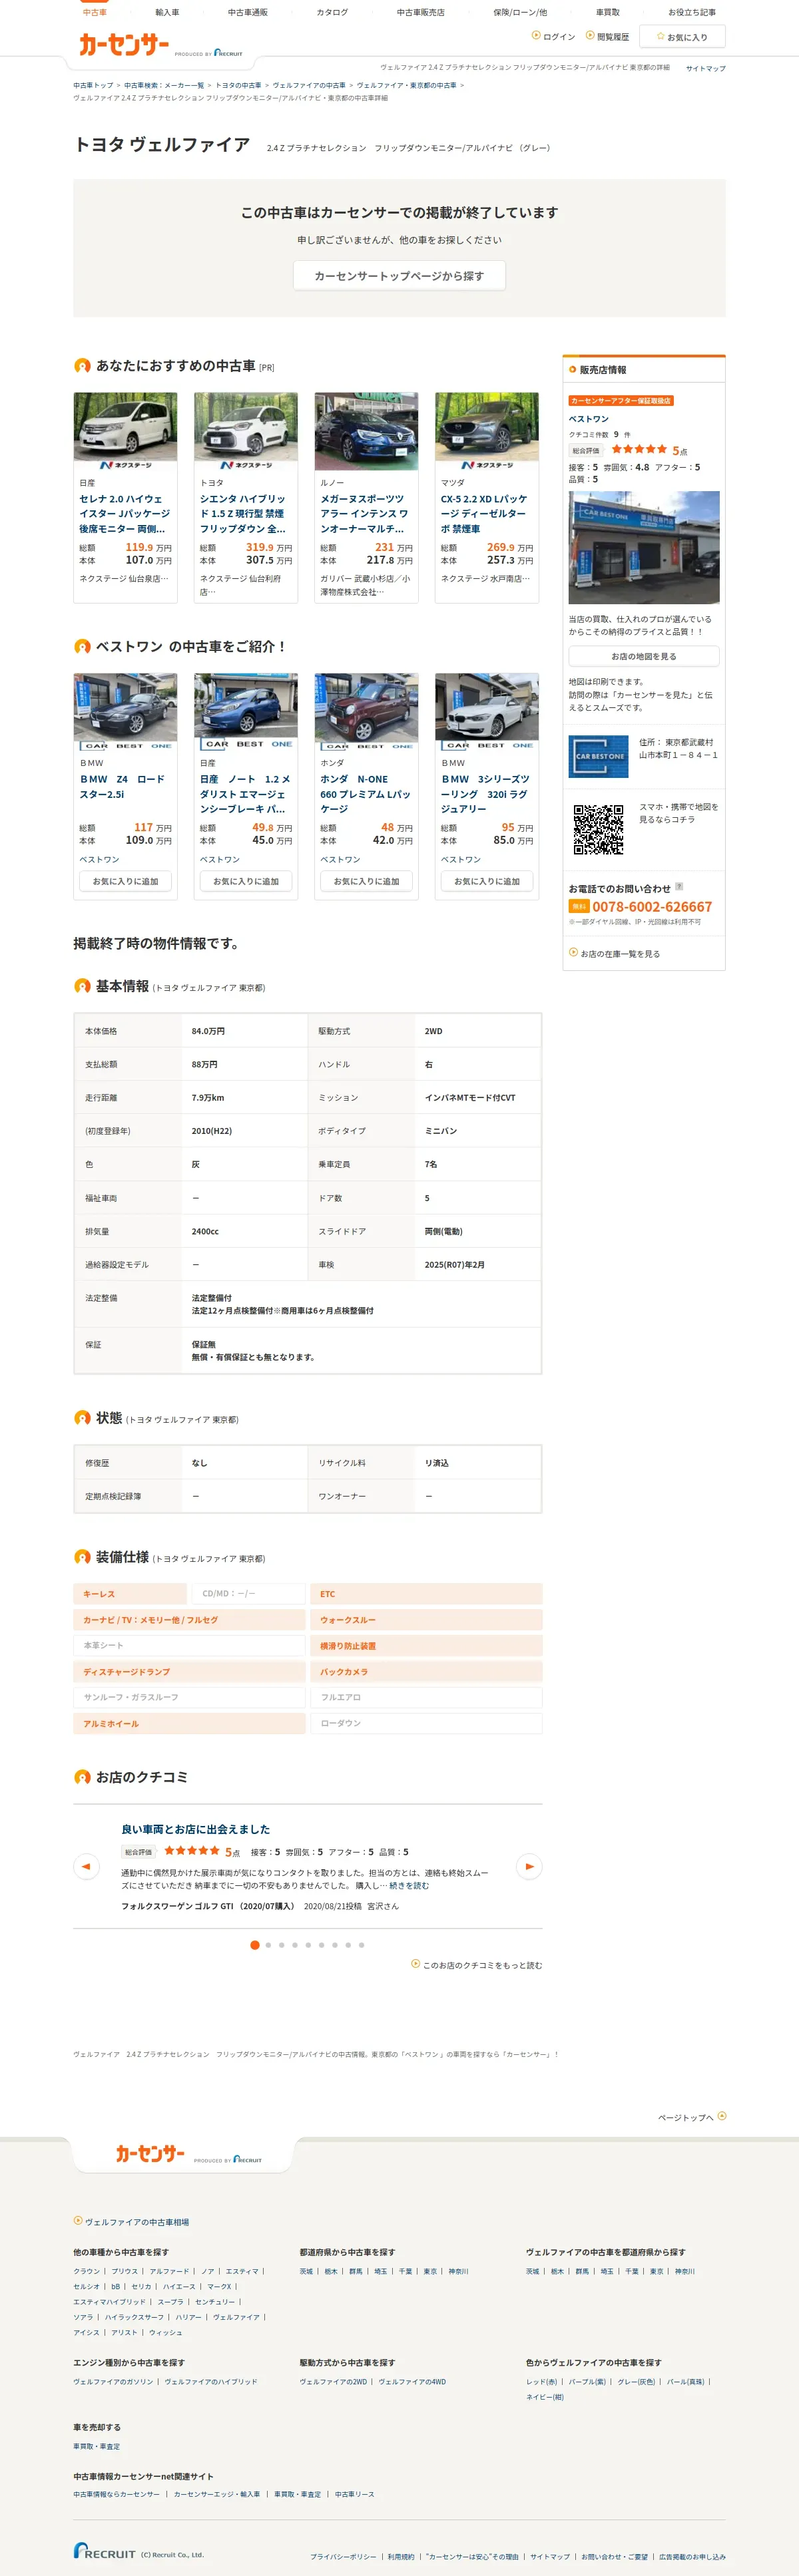Click the 本体価格 value 84.0万円
Screen dimensions: 799x2576
pyautogui.click(x=208, y=1031)
